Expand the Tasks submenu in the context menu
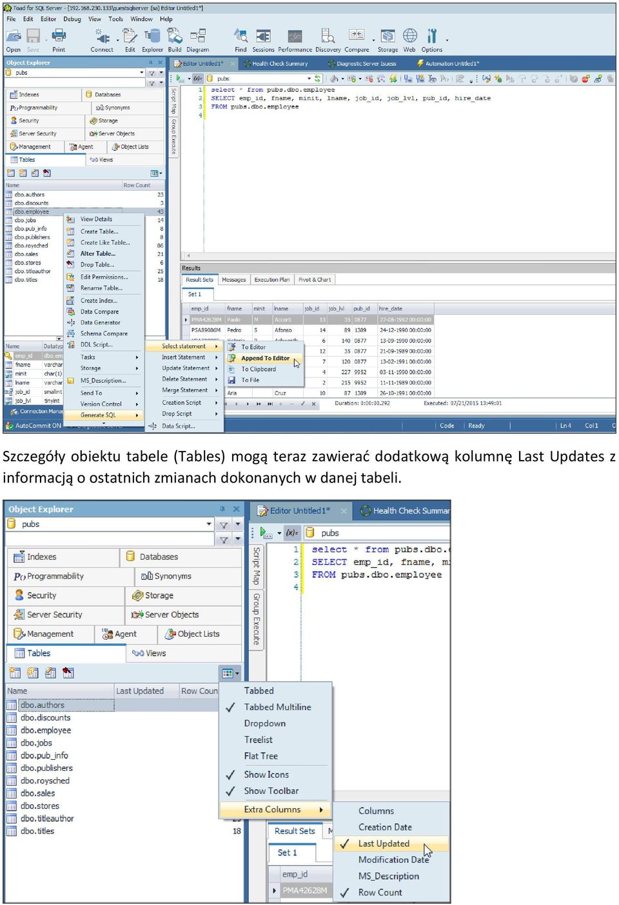Viewport: 619px width, 905px height. coord(104,357)
